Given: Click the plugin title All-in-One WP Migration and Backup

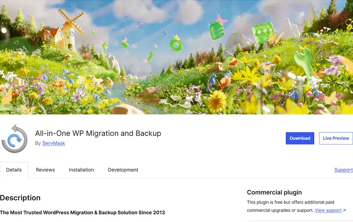Looking at the screenshot, I should [98, 133].
